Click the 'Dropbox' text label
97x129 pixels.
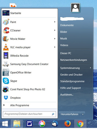coord(15,98)
